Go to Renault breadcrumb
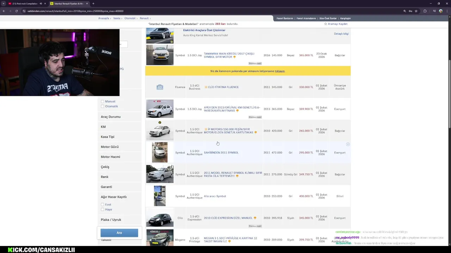 pos(144,18)
